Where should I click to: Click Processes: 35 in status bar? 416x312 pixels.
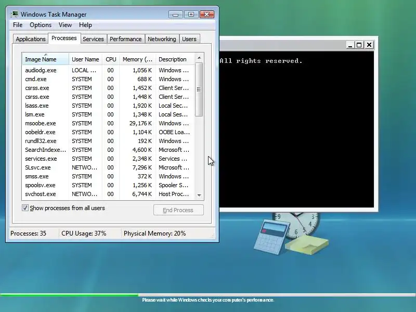[28, 233]
